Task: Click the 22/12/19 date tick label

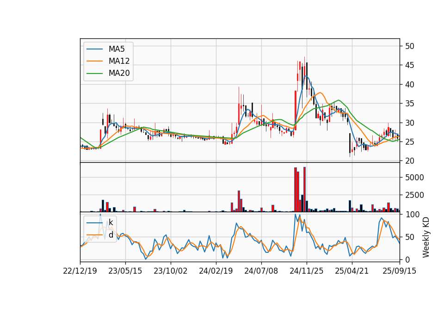Action: coord(80,271)
